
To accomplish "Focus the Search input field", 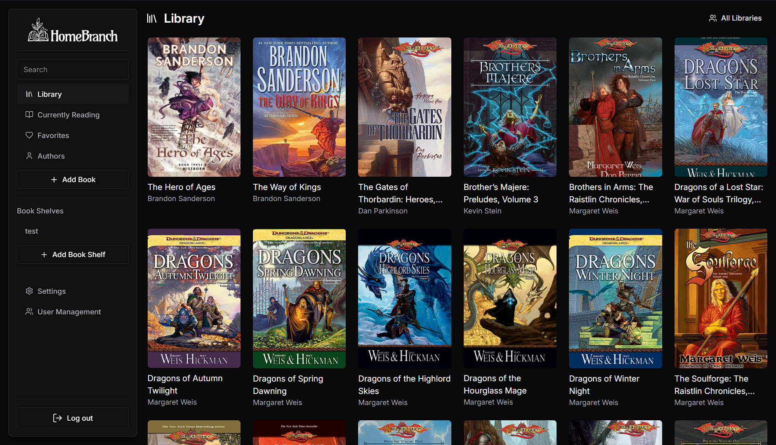I will 73,69.
